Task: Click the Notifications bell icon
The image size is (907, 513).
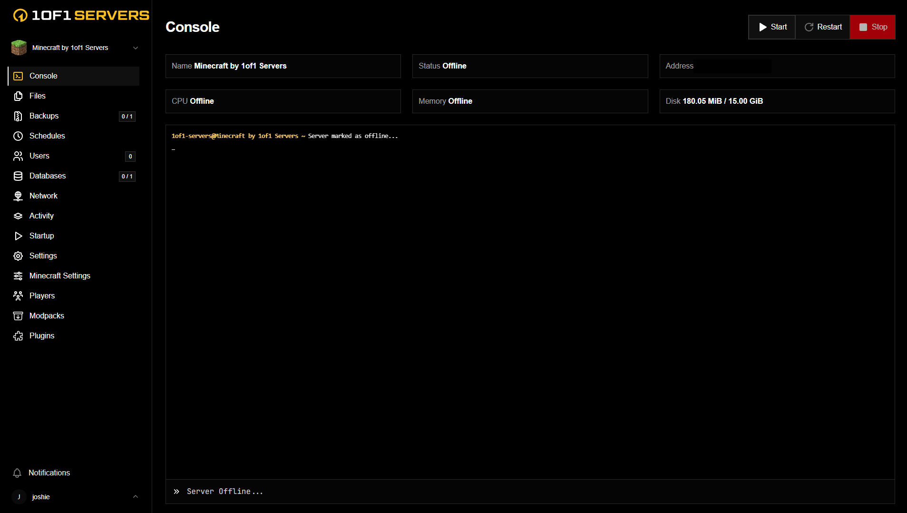Action: coord(17,473)
